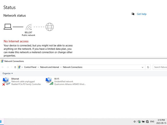Click the forward navigation arrow

pyautogui.click(x=8, y=67)
